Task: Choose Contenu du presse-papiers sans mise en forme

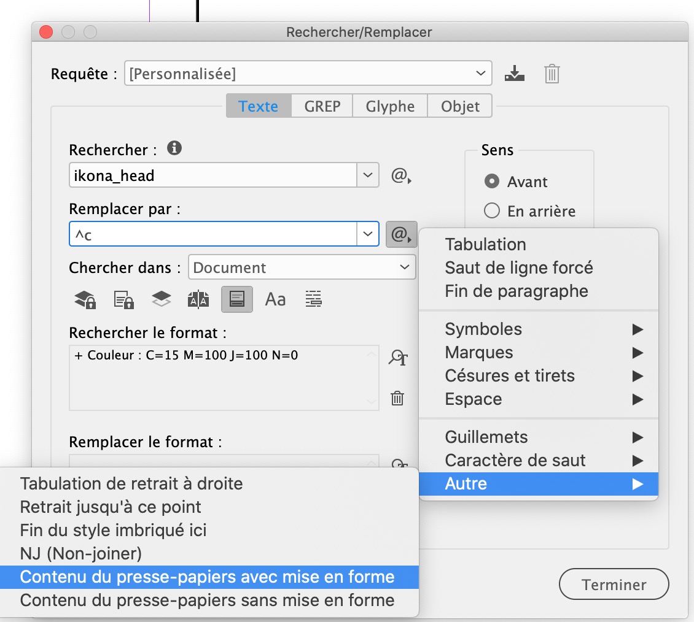Action: coord(207,600)
